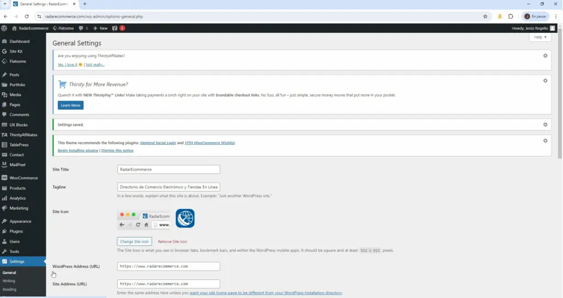563x298 pixels.
Task: Open the browser extensions puzzle icon
Action: (511, 16)
